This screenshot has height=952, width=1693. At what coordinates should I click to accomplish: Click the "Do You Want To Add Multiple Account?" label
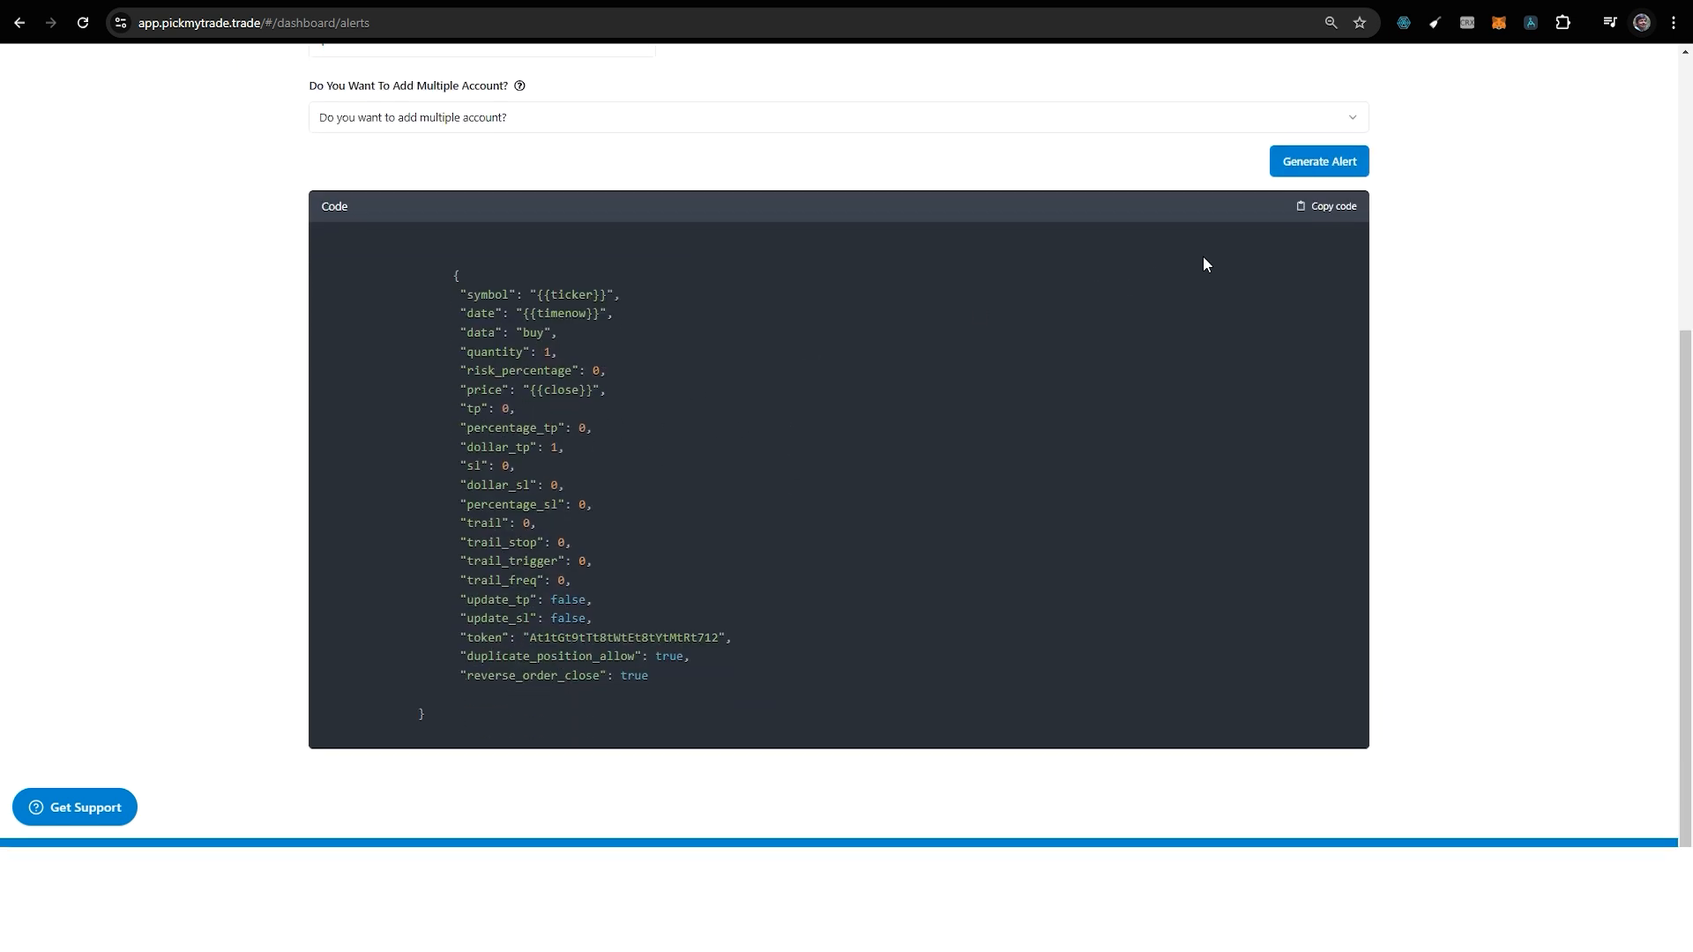point(408,86)
